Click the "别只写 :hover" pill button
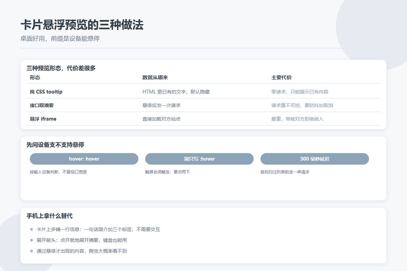The width and height of the screenshot is (407, 271). pyautogui.click(x=199, y=159)
